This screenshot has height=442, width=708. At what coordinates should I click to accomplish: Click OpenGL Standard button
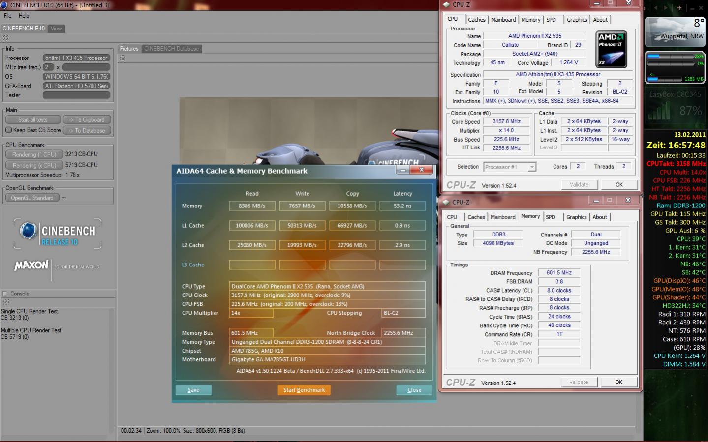(32, 198)
